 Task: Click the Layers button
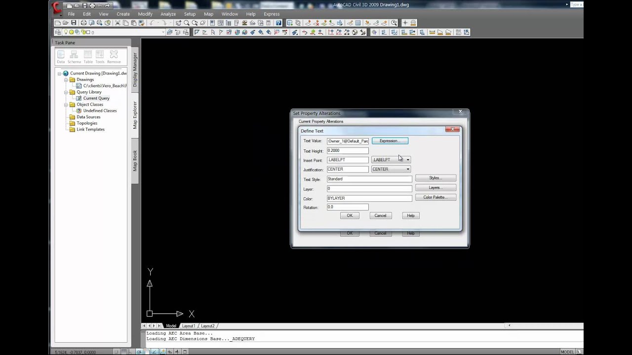(x=435, y=188)
